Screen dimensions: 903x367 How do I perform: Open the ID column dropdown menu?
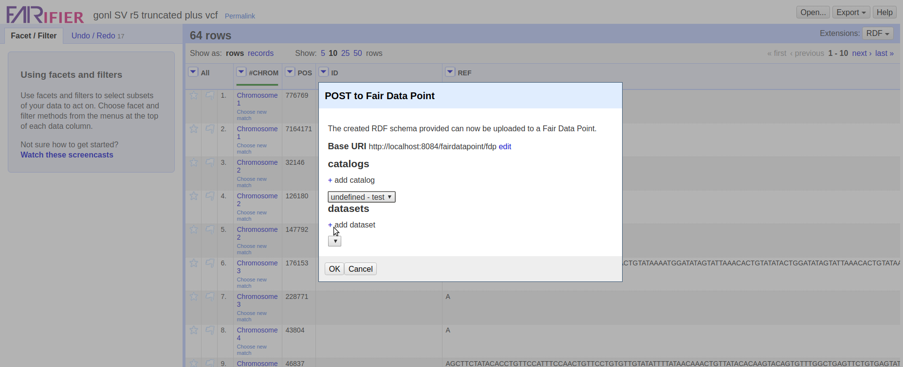coord(323,72)
